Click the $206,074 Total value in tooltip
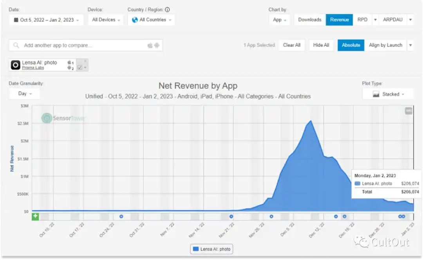This screenshot has height=260, width=423. click(x=410, y=192)
